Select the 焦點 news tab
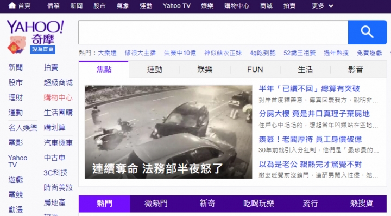The height and width of the screenshot is (216, 391). (104, 69)
